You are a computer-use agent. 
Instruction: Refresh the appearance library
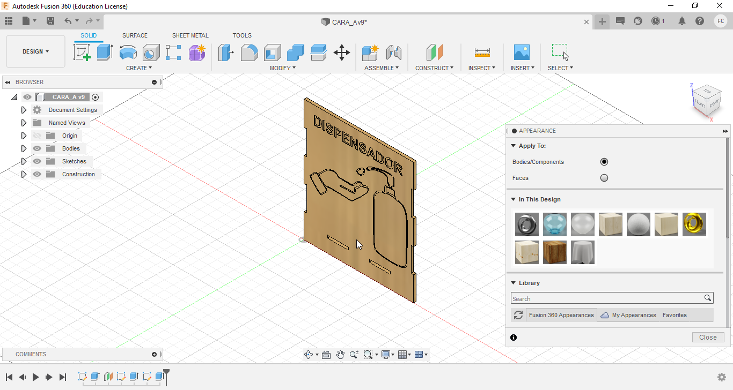pyautogui.click(x=518, y=315)
